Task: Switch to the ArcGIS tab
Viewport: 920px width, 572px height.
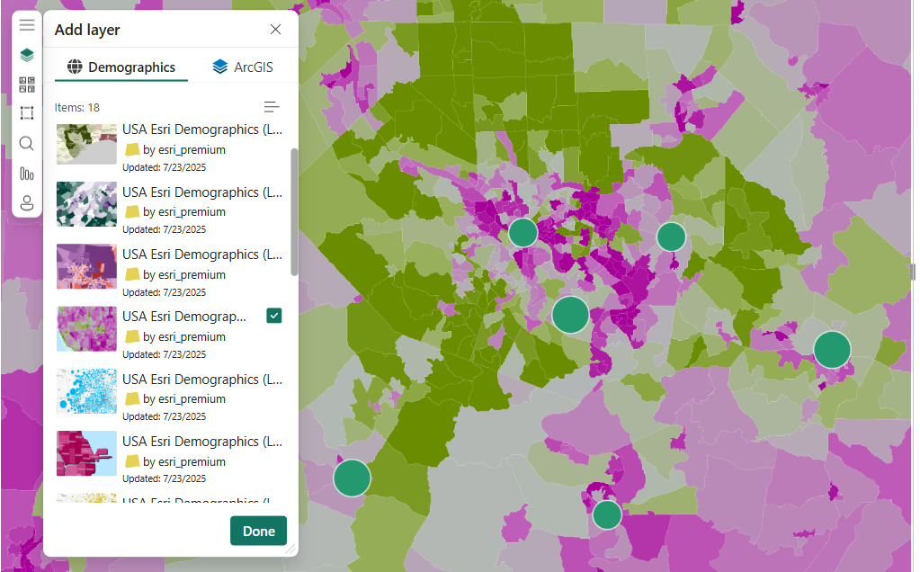Action: click(241, 67)
